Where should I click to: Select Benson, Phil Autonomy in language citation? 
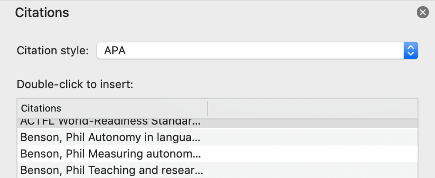[x=110, y=138]
